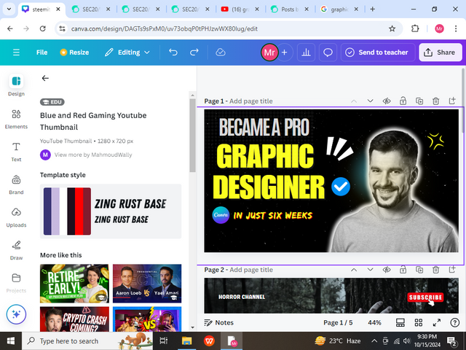Open the Resize option
The width and height of the screenshot is (466, 350).
(74, 52)
